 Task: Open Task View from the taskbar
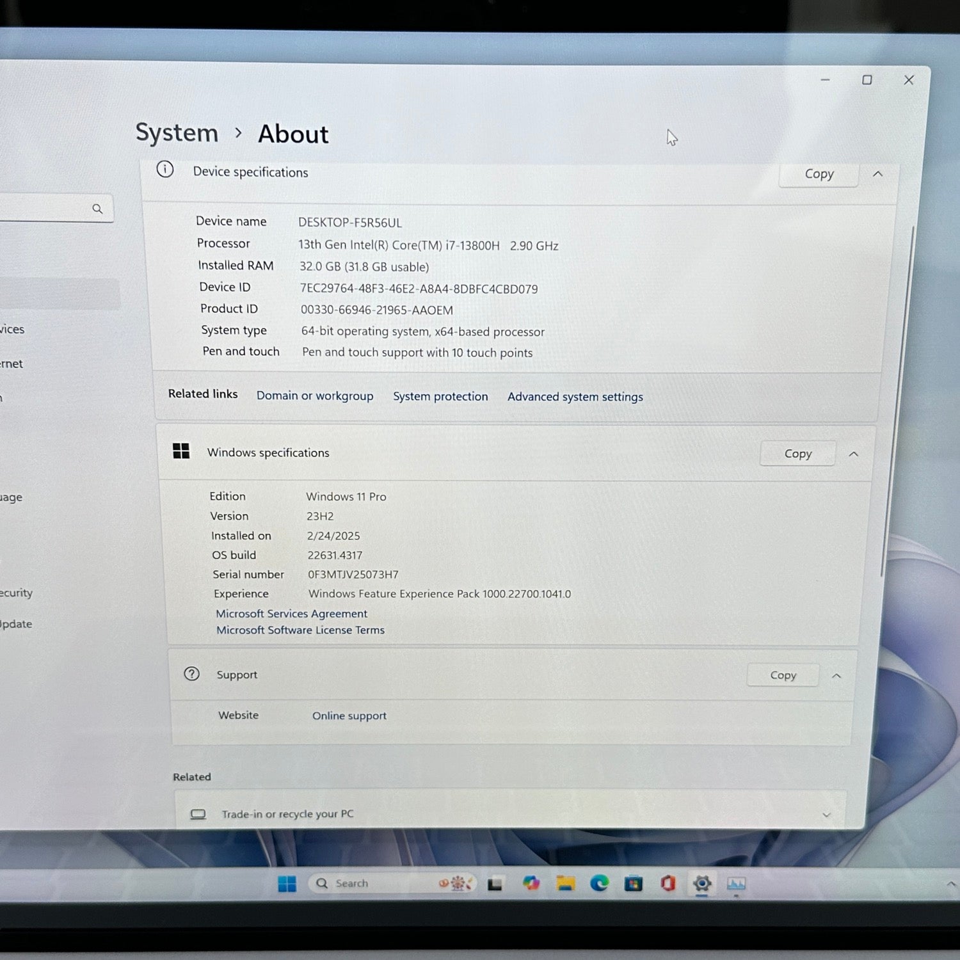[x=495, y=884]
